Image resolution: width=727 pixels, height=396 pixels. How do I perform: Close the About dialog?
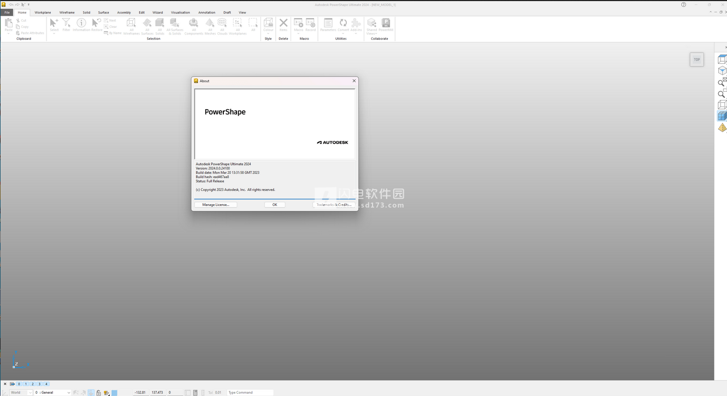(x=354, y=81)
